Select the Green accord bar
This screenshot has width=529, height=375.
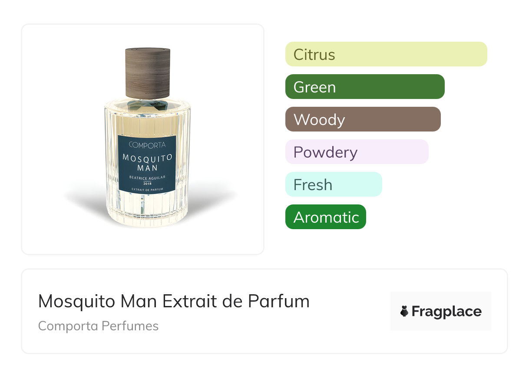[365, 87]
